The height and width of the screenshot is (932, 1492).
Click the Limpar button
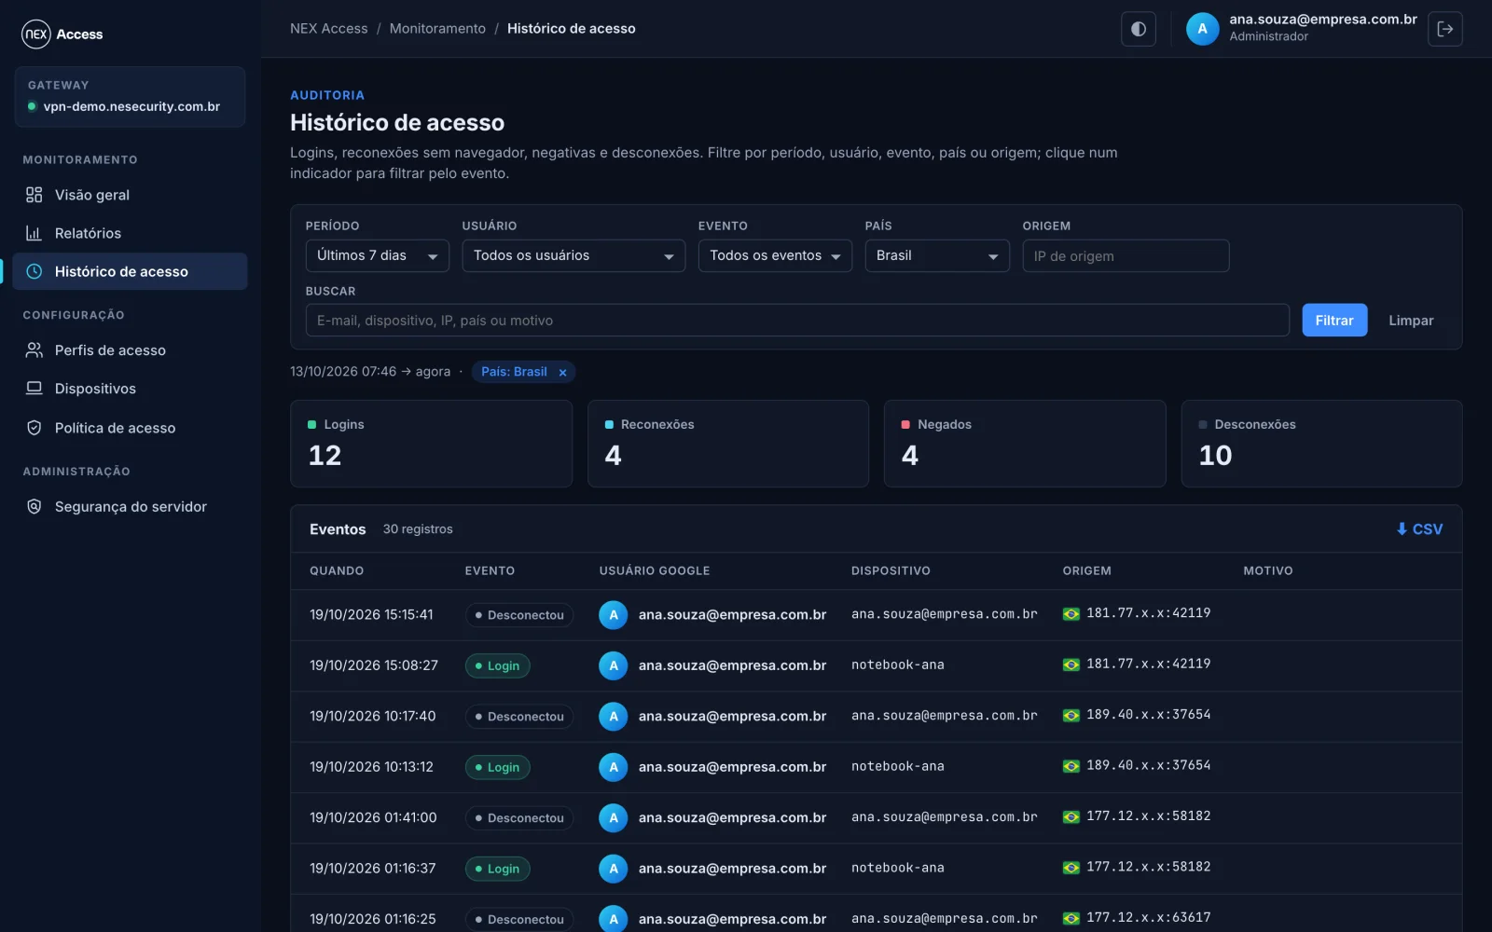click(1411, 320)
